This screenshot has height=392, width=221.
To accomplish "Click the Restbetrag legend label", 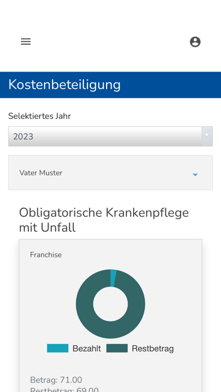I will tap(153, 349).
